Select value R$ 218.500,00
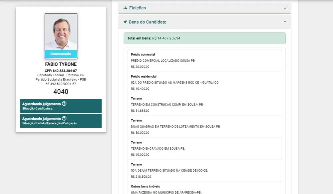This screenshot has width=333, height=194. 141,177
